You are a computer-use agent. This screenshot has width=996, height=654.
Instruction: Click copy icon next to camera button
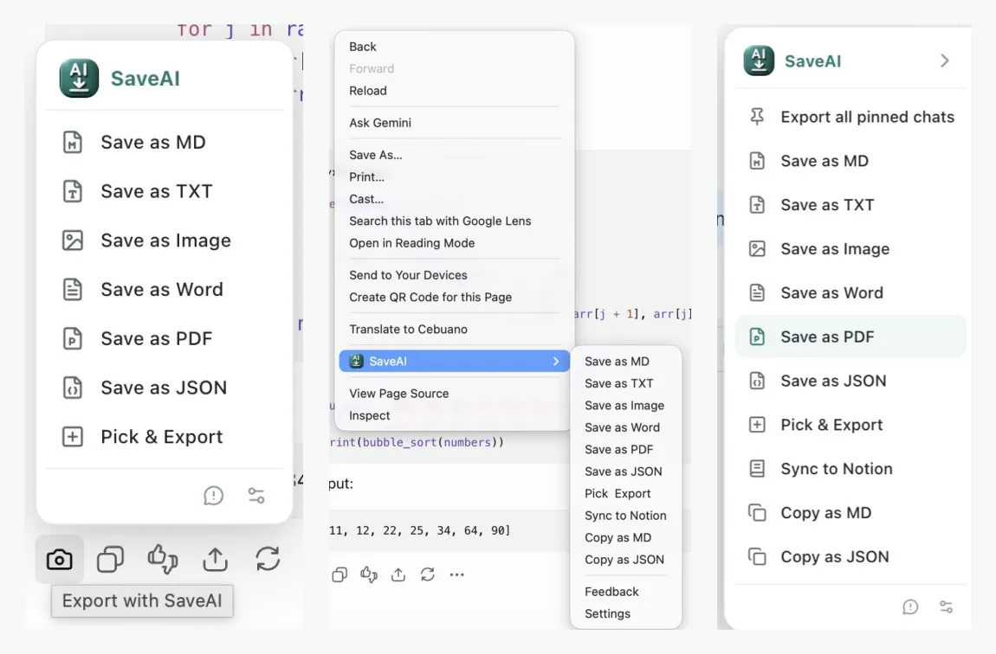point(111,560)
